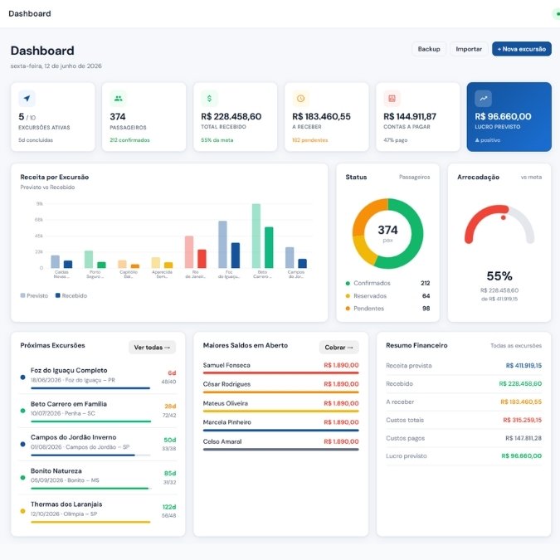Viewport: 560px width, 560px height.
Task: Click the Custos totais value R$ 315.259,15
Action: [x=522, y=420]
